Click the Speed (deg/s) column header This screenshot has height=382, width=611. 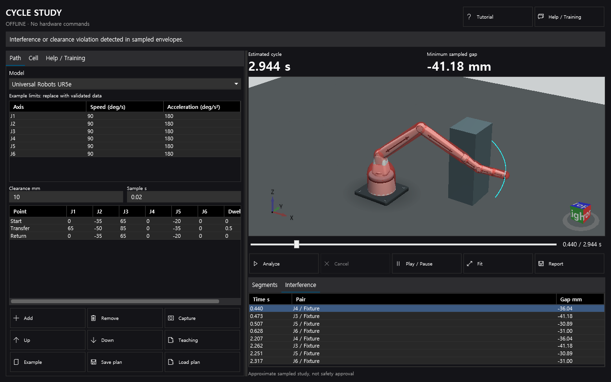coord(125,107)
